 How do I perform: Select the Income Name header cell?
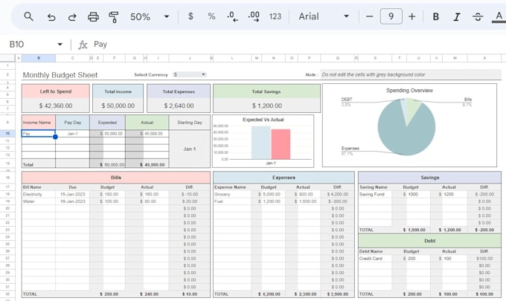click(39, 123)
